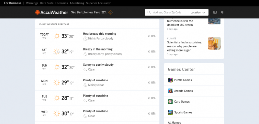259x124 pixels.
Task: Open Forensics in top bar
Action: 62,3
